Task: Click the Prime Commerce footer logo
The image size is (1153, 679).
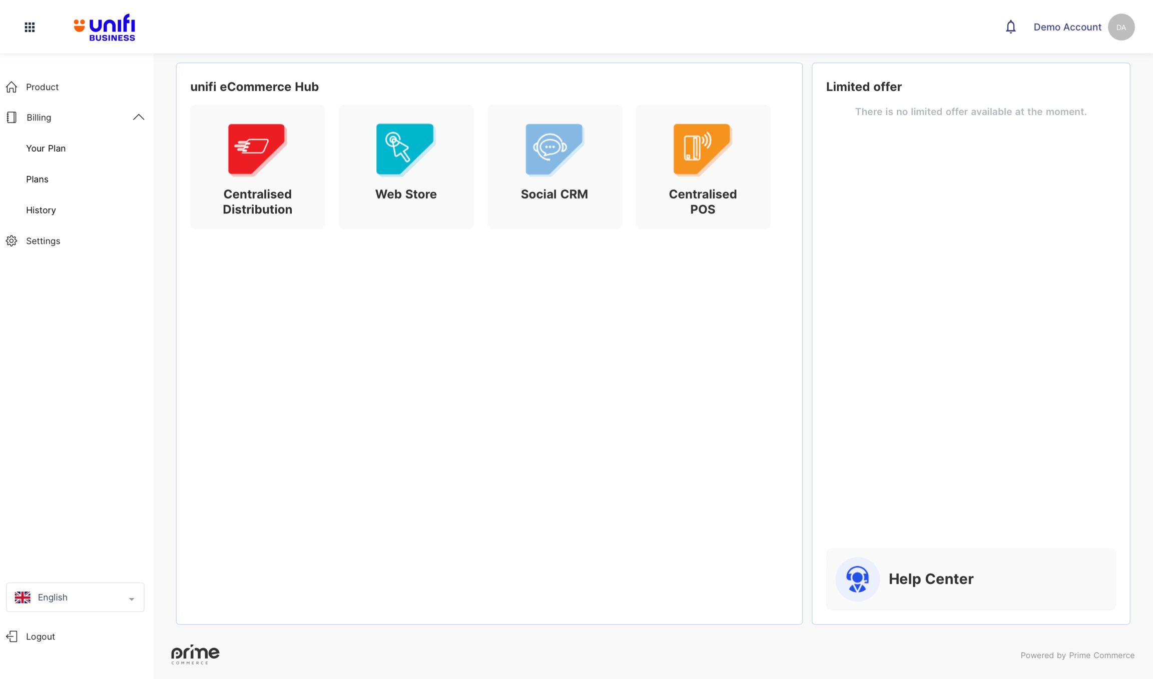Action: coord(195,654)
